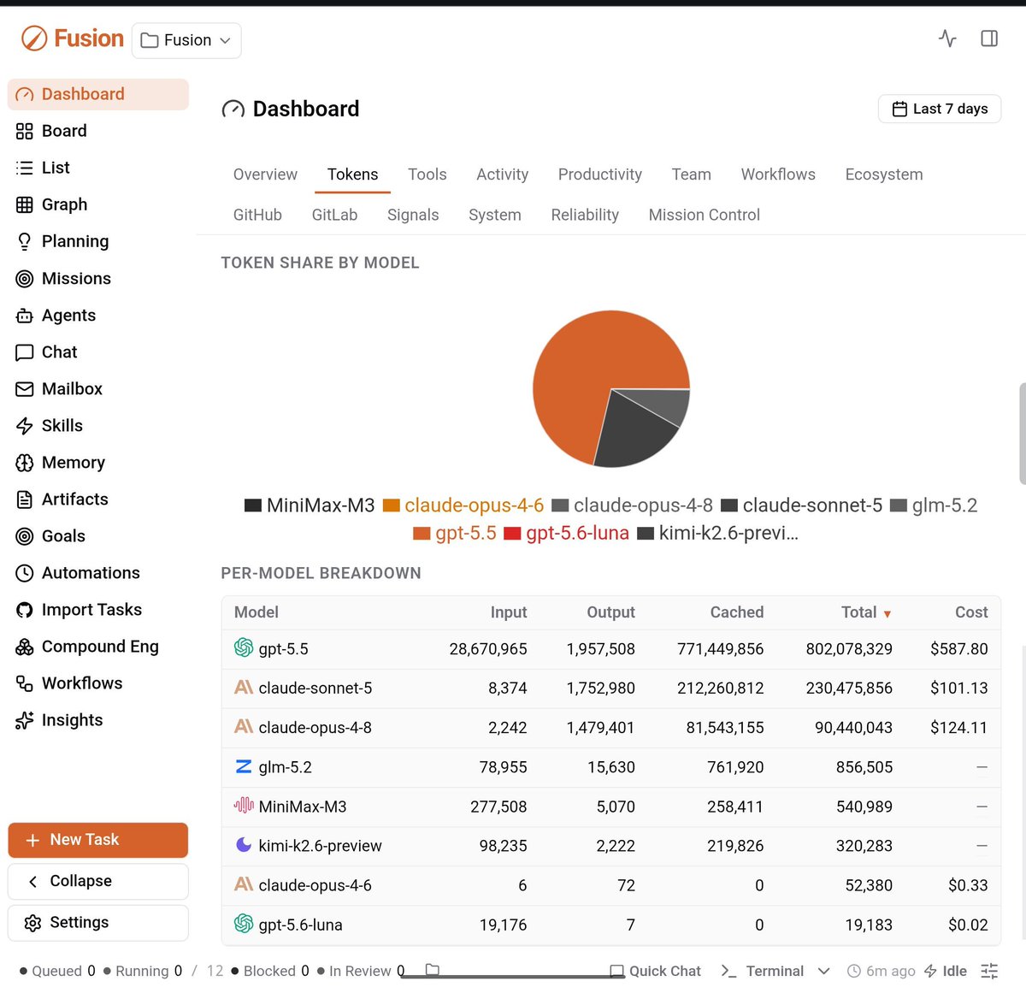Create a New Task
The image size is (1026, 993).
pos(98,840)
